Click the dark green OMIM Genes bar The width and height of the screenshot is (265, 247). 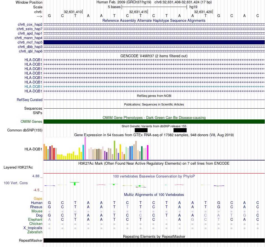[x=154, y=122]
